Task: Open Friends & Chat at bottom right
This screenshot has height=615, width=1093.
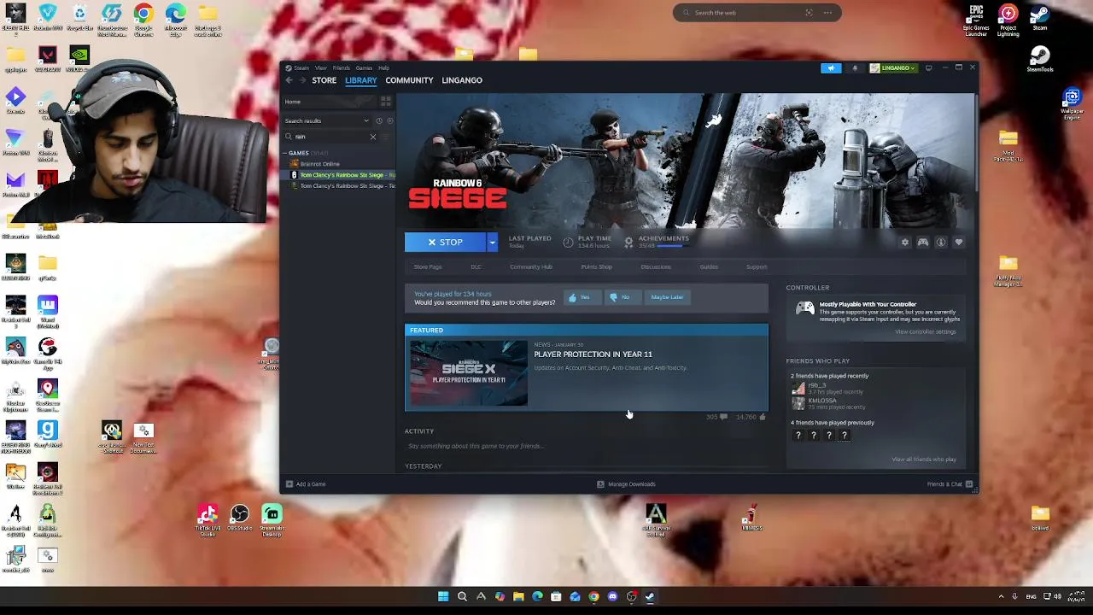Action: tap(948, 484)
